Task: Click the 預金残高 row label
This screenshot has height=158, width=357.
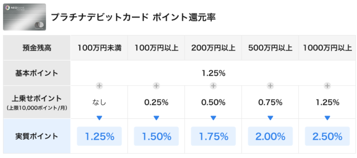Action: [x=37, y=48]
